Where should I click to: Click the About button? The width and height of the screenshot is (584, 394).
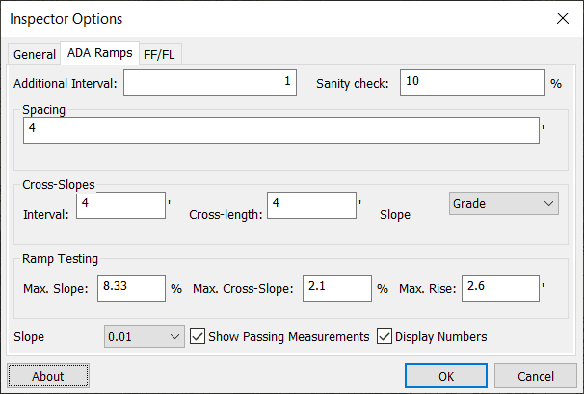click(x=47, y=376)
